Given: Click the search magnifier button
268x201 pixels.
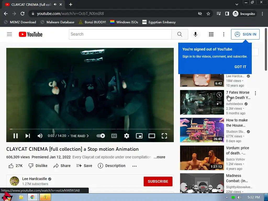Looking at the screenshot, I should coord(180,34).
